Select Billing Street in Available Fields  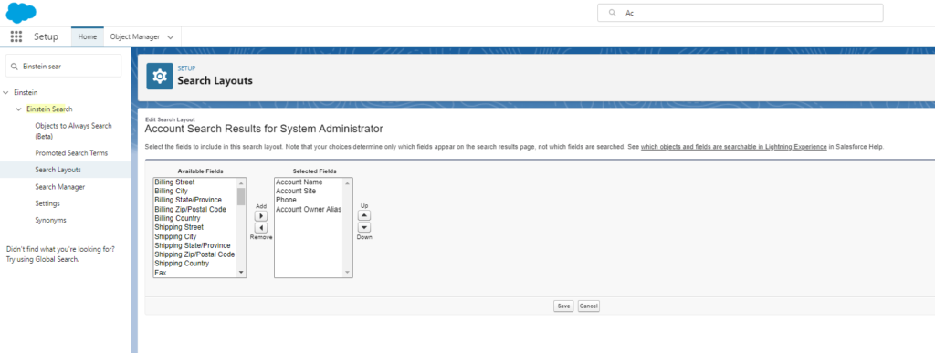(x=174, y=182)
